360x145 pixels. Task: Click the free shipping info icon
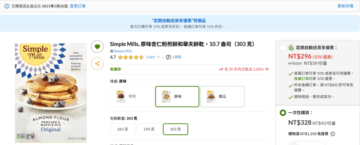point(333,133)
